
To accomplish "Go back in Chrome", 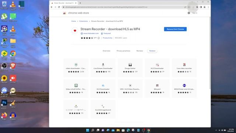I will click(52, 7).
